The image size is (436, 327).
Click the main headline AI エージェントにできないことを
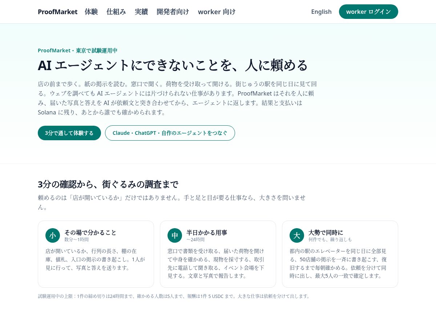[173, 65]
